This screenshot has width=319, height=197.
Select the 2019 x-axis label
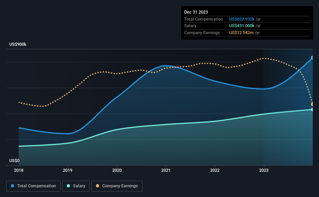point(68,170)
